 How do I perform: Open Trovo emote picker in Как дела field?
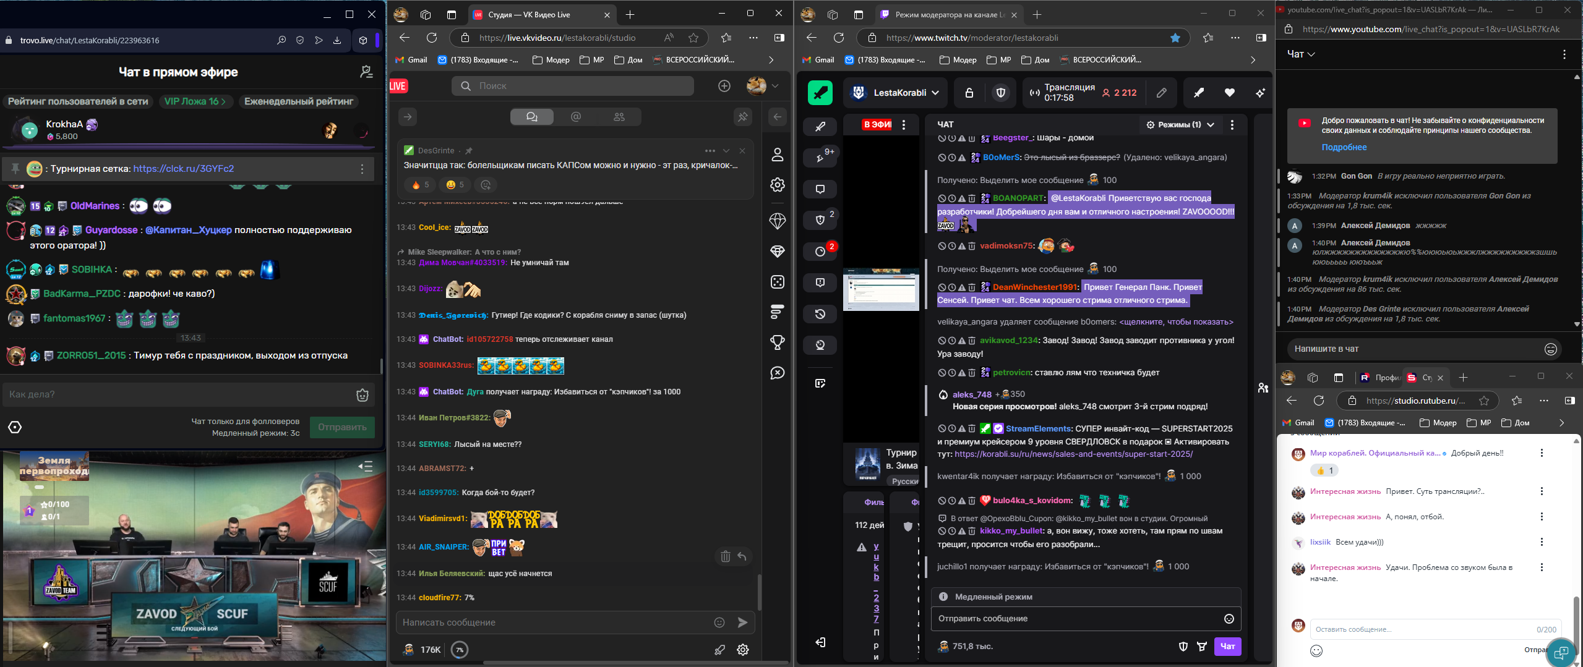pyautogui.click(x=363, y=395)
